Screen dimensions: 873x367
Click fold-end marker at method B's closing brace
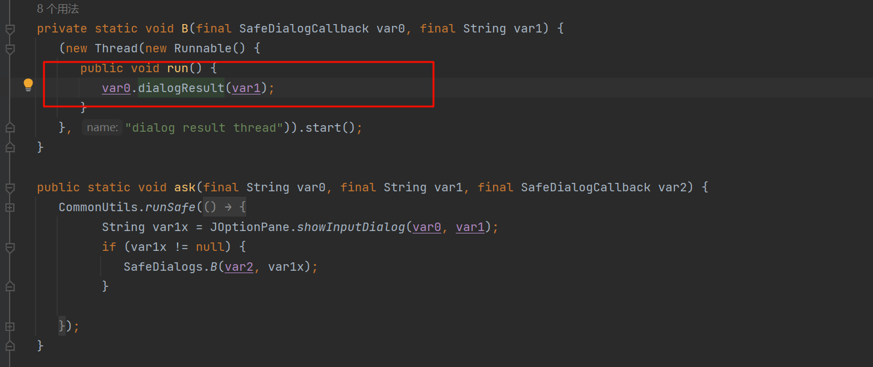[10, 147]
